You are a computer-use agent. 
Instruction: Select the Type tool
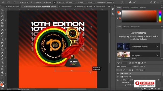[x=2, y=62]
